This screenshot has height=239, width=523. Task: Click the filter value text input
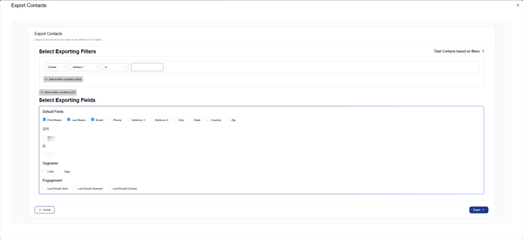147,67
